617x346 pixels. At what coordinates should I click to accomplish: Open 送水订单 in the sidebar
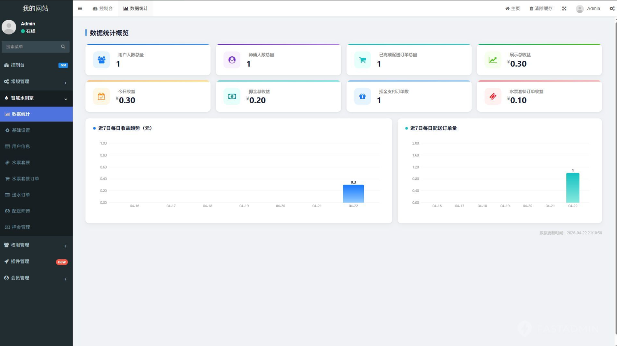36,195
